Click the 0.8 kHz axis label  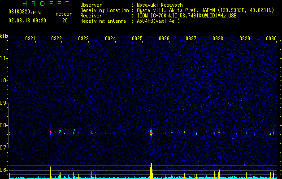click(4, 125)
